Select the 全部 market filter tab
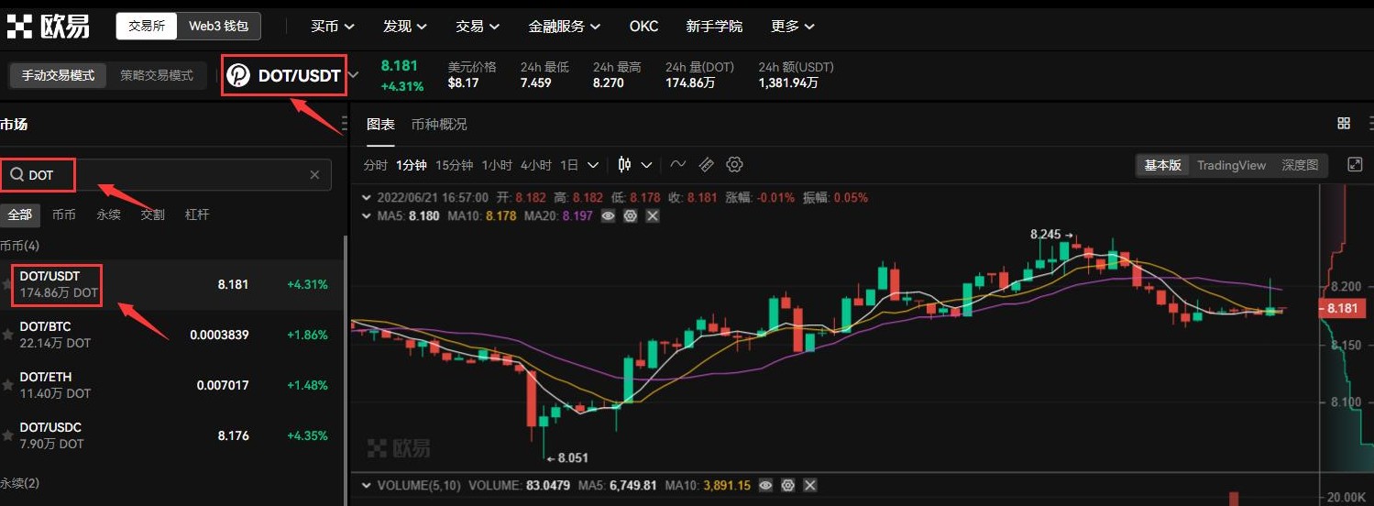Viewport: 1374px width, 506px height. tap(19, 214)
